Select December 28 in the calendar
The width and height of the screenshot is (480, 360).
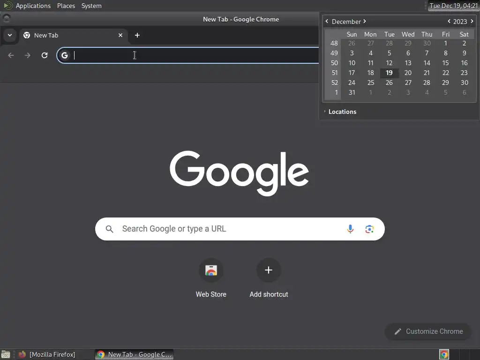427,82
